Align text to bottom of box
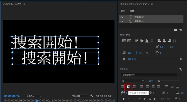The height and width of the screenshot is (102, 187). click(x=178, y=87)
